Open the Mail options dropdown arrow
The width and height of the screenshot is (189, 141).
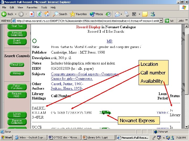[121, 14]
